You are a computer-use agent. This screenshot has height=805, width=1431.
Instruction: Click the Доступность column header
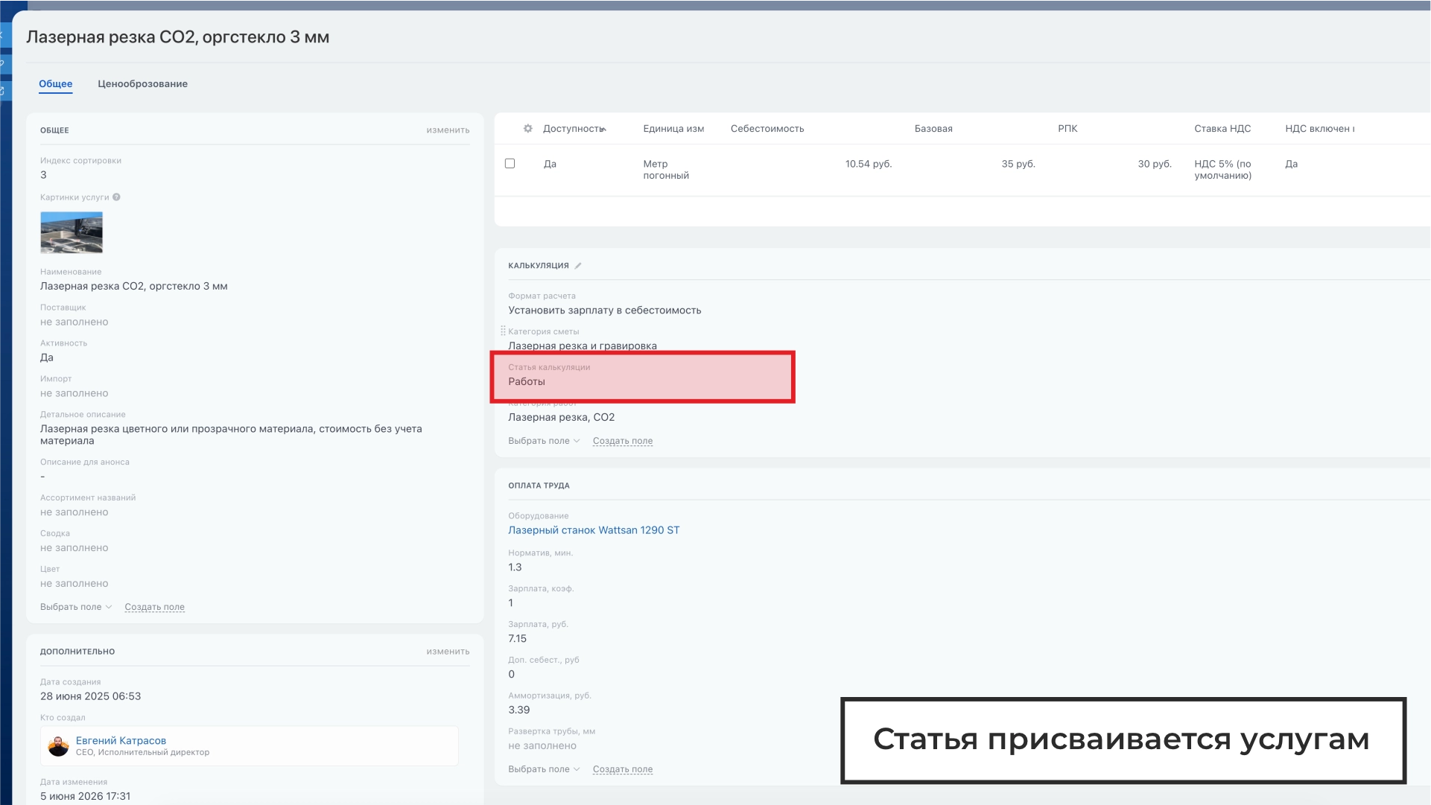click(x=572, y=129)
